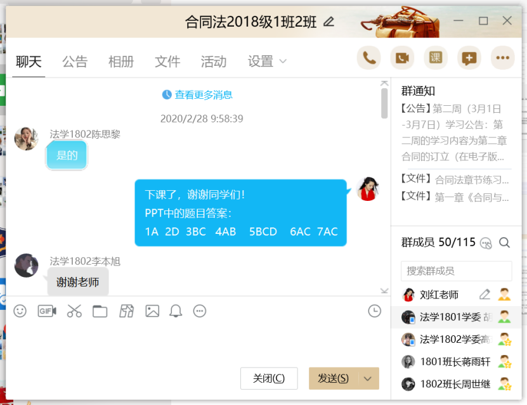This screenshot has height=405, width=527.
Task: Insert a picture into the message
Action: [x=152, y=311]
